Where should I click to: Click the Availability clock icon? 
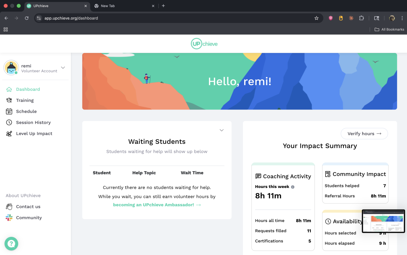pyautogui.click(x=328, y=221)
